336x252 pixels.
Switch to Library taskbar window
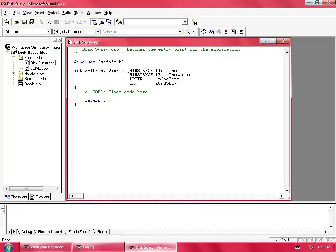pyautogui.click(x=98, y=247)
